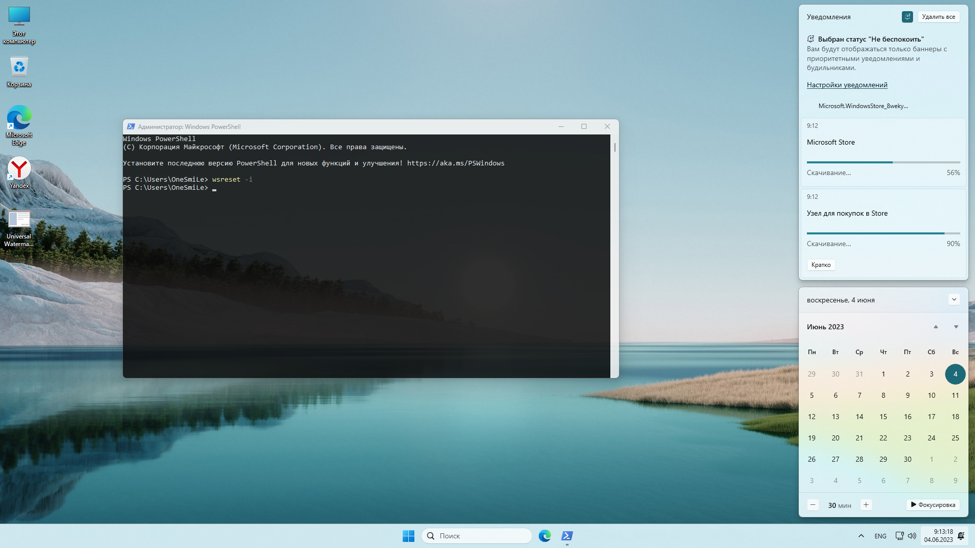
Task: Click the Windows Start button
Action: coord(408,536)
